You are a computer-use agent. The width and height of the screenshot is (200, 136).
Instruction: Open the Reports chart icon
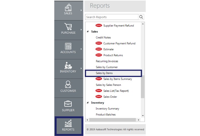(68, 123)
